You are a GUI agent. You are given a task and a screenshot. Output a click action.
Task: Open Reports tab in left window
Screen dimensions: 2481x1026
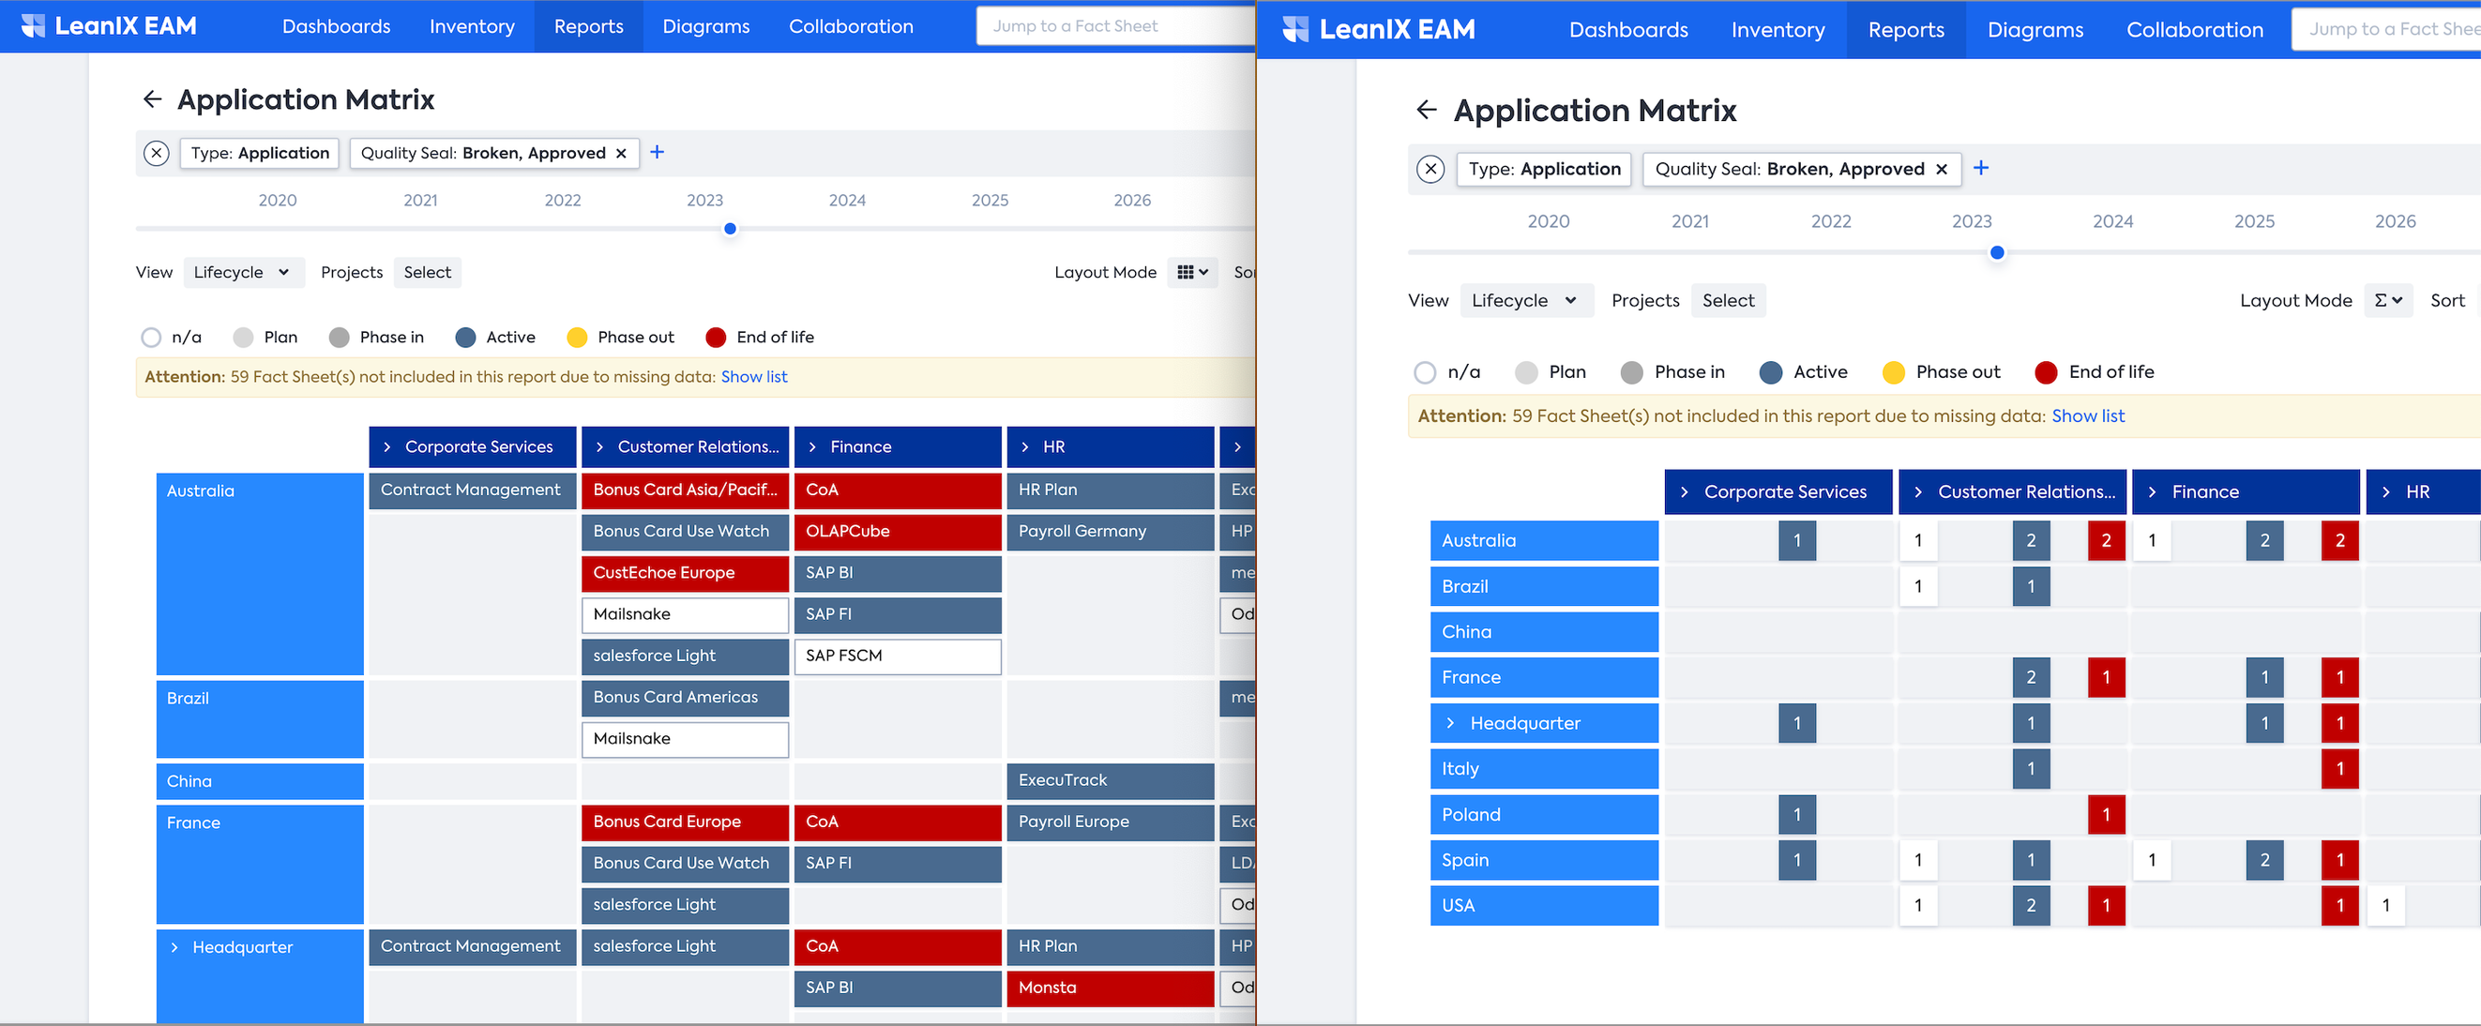[588, 26]
